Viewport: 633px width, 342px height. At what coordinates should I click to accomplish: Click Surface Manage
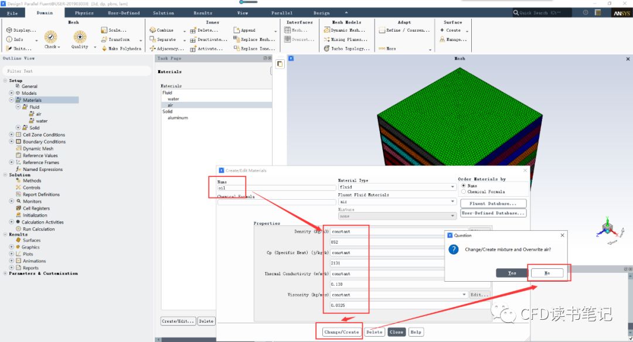click(x=453, y=39)
